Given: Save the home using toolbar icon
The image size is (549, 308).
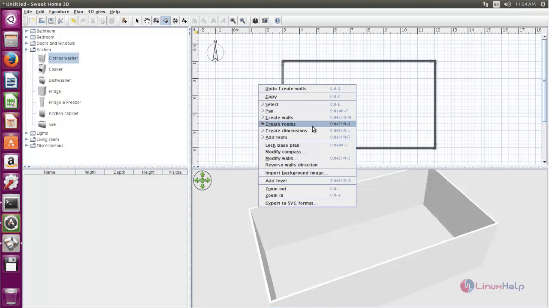Looking at the screenshot, I should point(51,21).
